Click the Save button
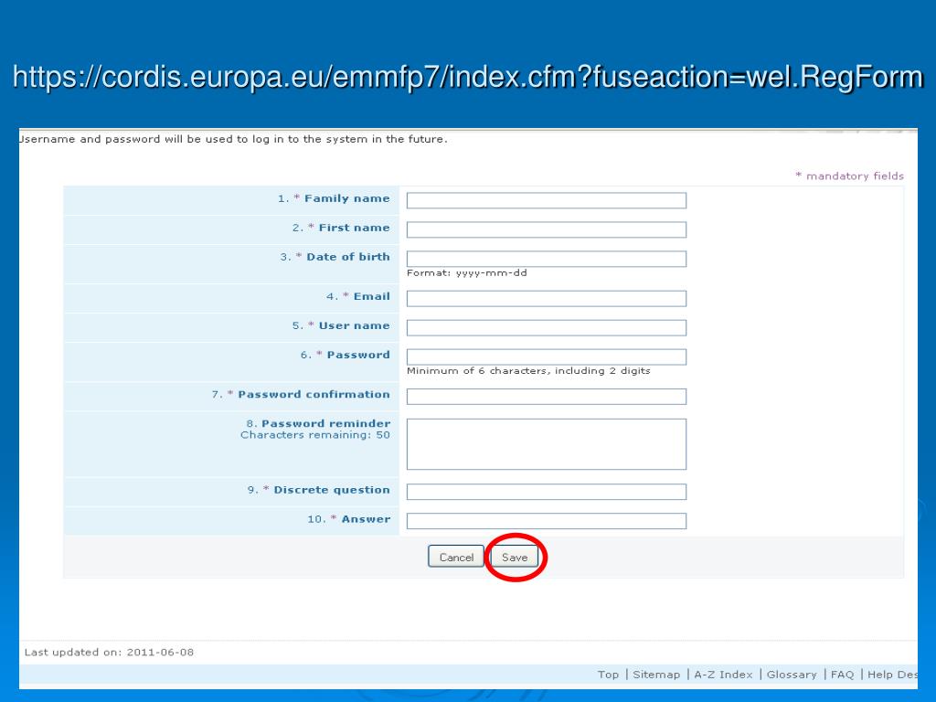The width and height of the screenshot is (936, 702). pyautogui.click(x=514, y=557)
